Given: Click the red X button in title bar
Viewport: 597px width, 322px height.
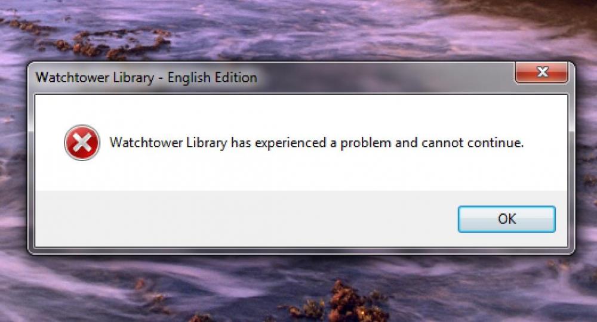Looking at the screenshot, I should (x=541, y=72).
